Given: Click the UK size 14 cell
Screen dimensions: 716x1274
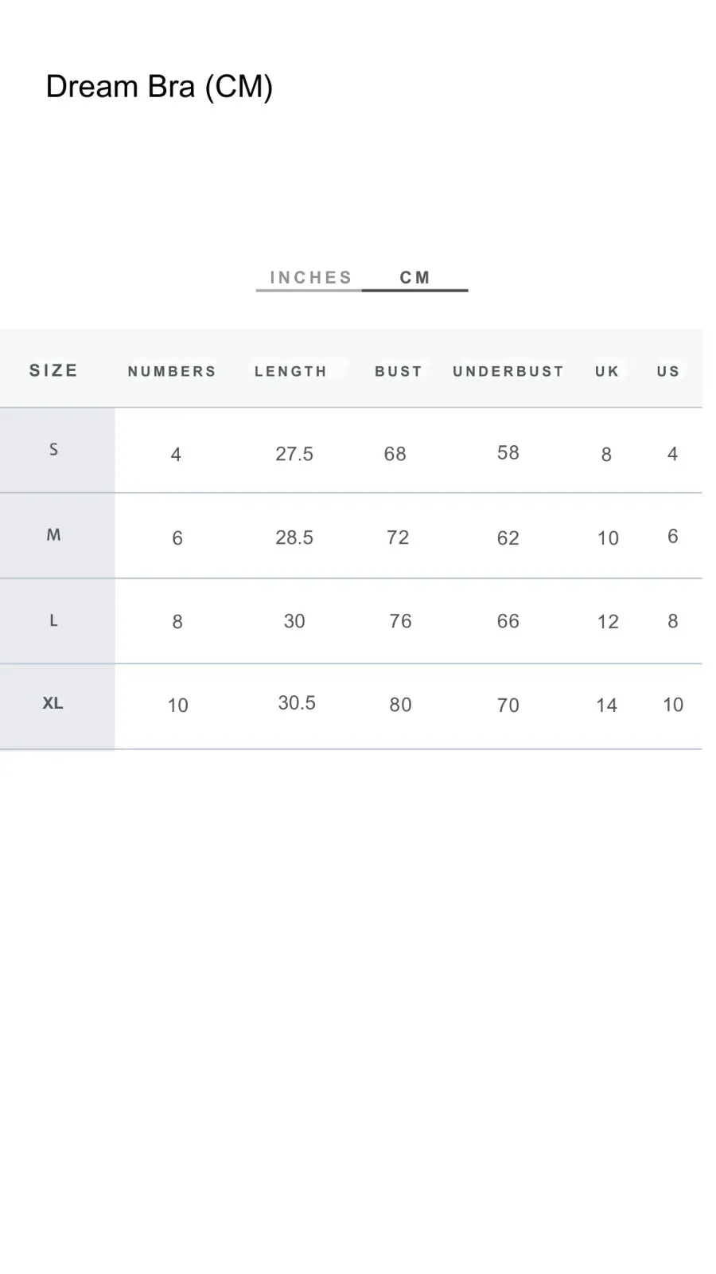Looking at the screenshot, I should tap(607, 705).
